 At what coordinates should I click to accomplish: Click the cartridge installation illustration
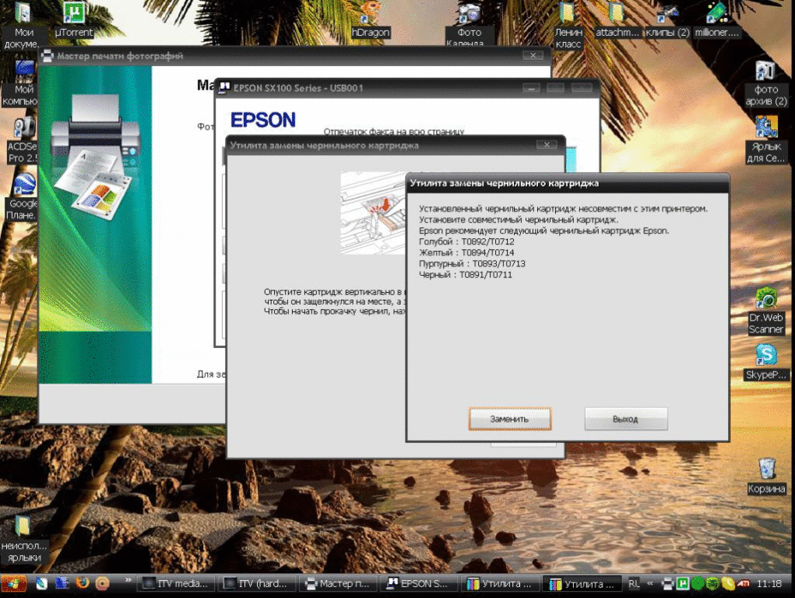point(373,213)
